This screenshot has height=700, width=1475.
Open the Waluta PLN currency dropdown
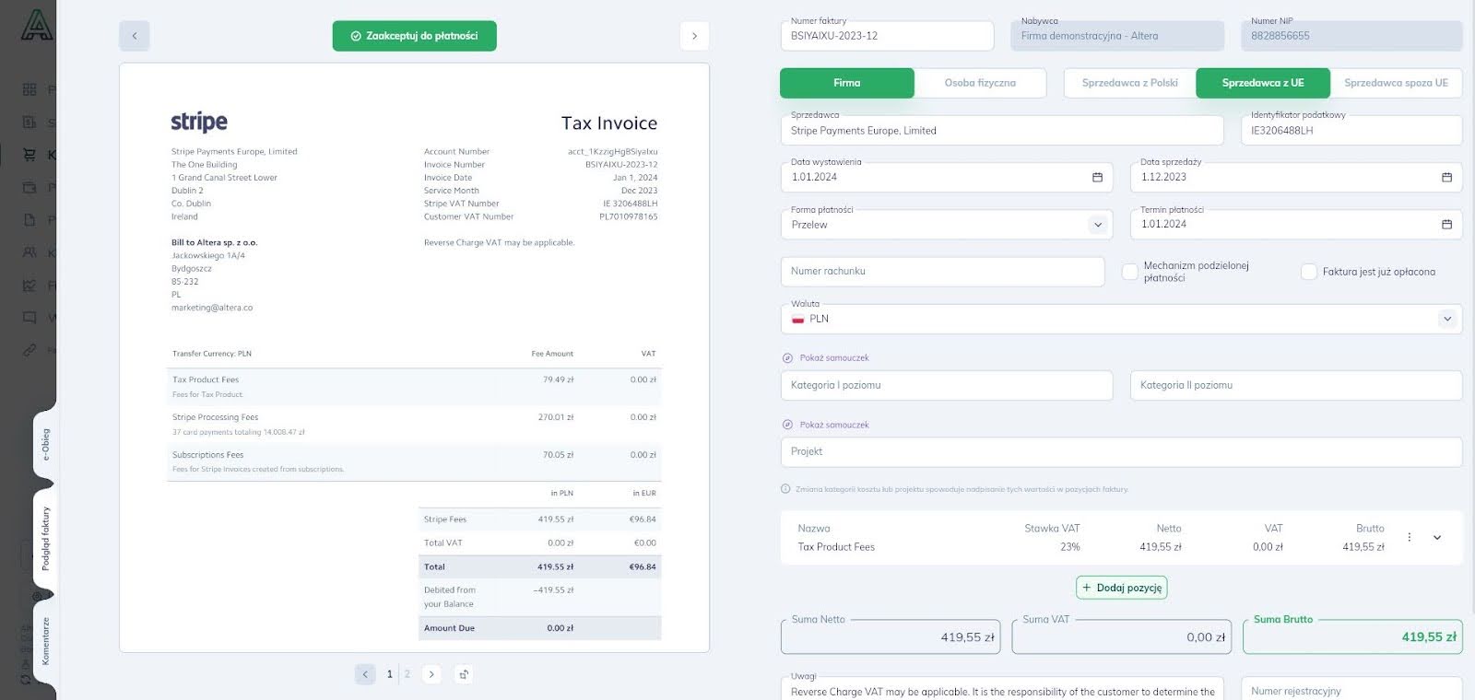click(x=1121, y=319)
